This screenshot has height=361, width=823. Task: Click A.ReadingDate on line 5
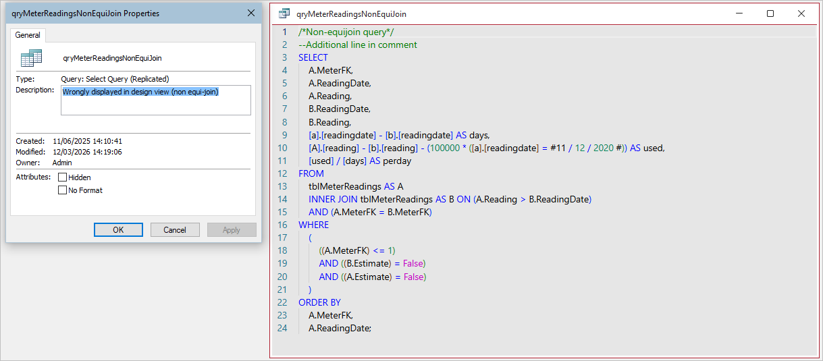(340, 83)
